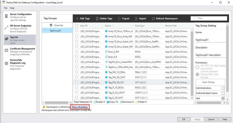This screenshot has width=233, height=123.
Task: Click the TagGroup01 Name field
Action: 211,40
